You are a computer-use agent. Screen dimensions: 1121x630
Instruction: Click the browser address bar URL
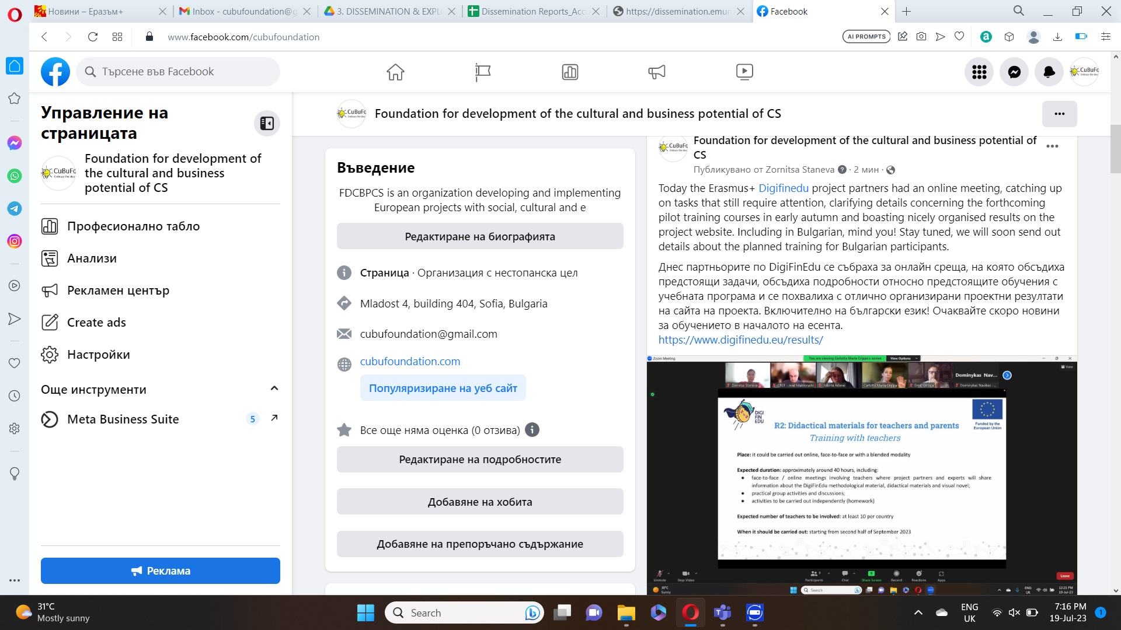[243, 37]
